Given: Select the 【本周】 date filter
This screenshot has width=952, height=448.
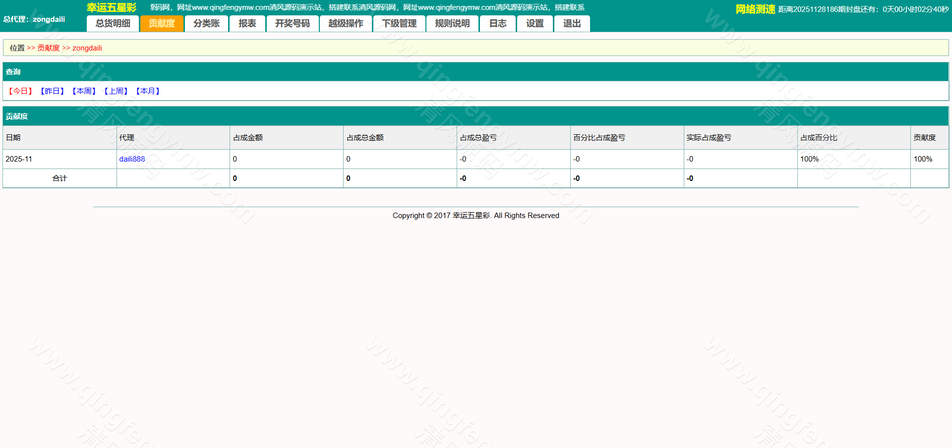Looking at the screenshot, I should coord(84,91).
